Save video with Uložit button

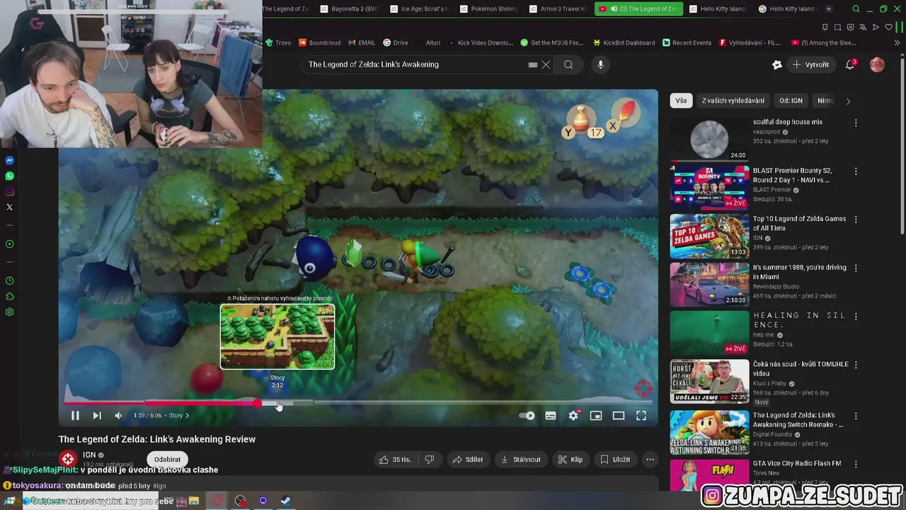(615, 460)
